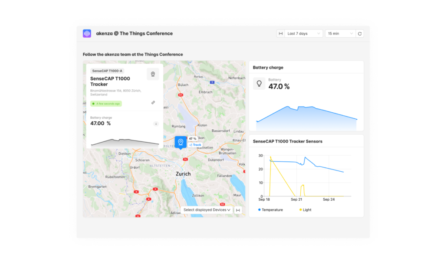Click the lightbulb icon in Battery charge panel
This screenshot has width=447, height=264.
(259, 83)
